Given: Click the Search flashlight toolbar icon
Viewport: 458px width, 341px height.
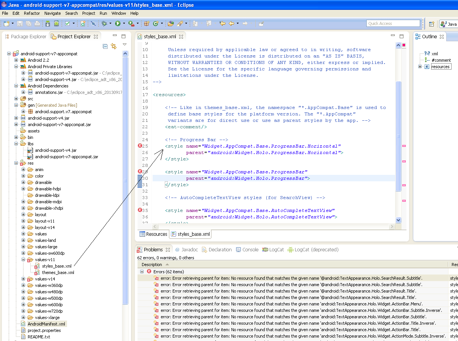Looking at the screenshot, I should click(180, 23).
